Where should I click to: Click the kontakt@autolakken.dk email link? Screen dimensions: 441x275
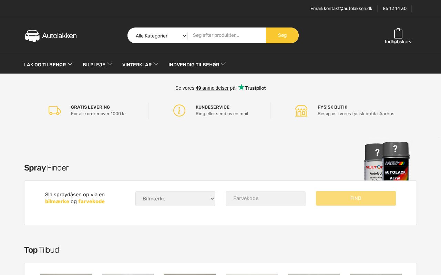[348, 8]
